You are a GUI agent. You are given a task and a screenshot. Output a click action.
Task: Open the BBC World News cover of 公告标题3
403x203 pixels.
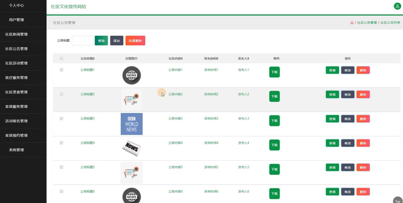[132, 124]
